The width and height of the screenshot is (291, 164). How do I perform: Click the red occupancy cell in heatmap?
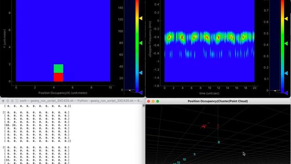tap(59, 77)
